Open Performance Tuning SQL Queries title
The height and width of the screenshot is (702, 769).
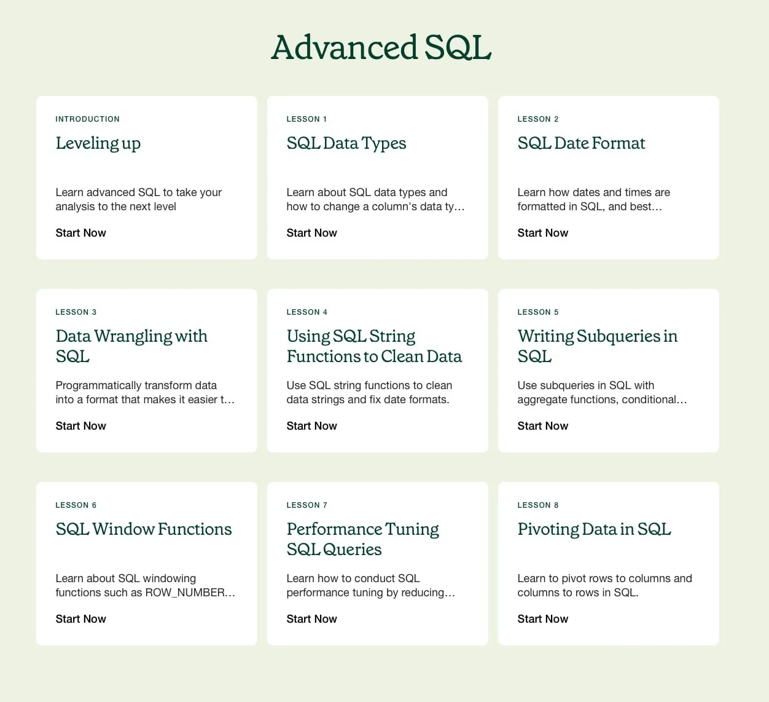coord(362,538)
